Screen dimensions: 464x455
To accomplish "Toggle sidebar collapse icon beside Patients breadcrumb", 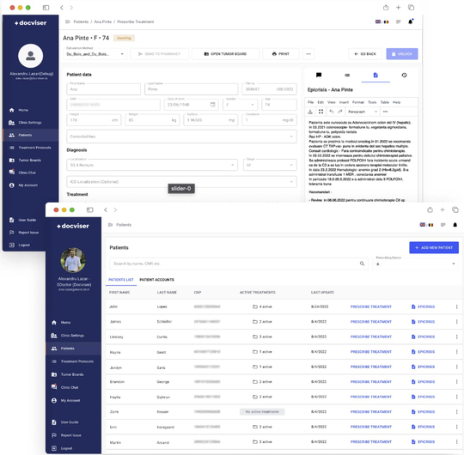I will point(110,225).
